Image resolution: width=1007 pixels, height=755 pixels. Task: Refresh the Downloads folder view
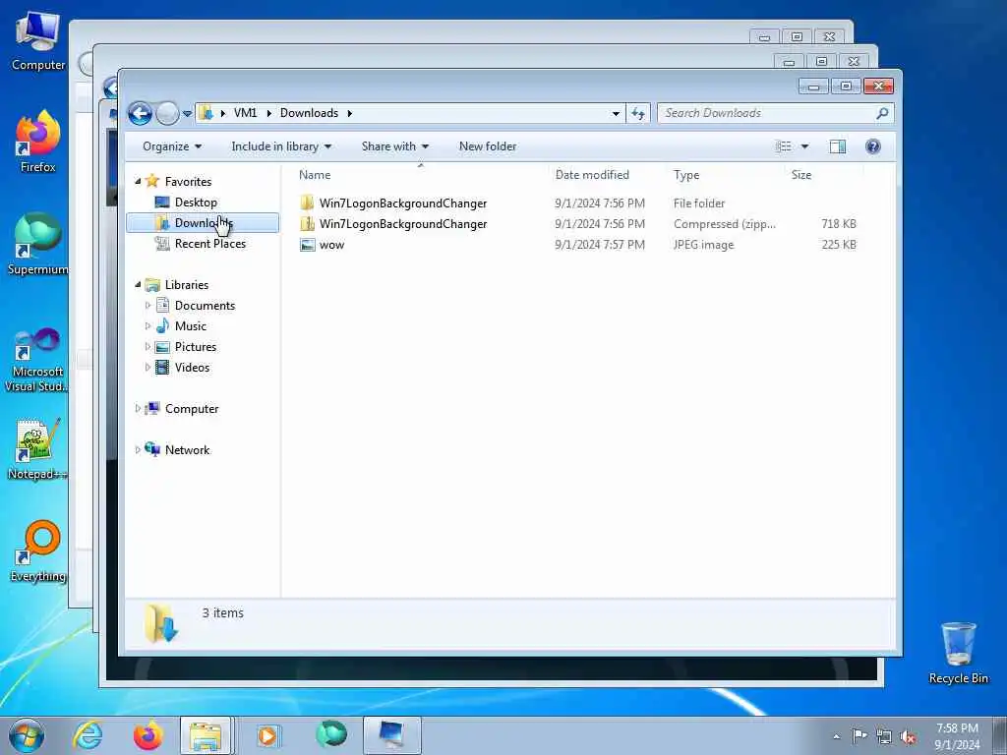point(637,114)
